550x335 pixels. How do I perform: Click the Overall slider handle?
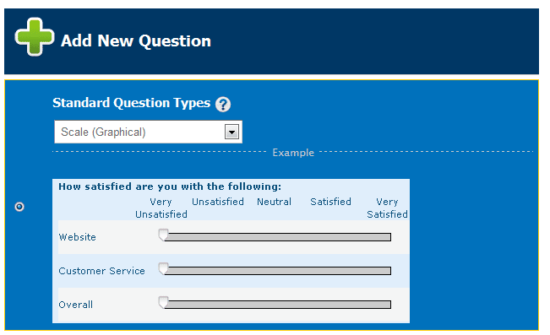(163, 302)
